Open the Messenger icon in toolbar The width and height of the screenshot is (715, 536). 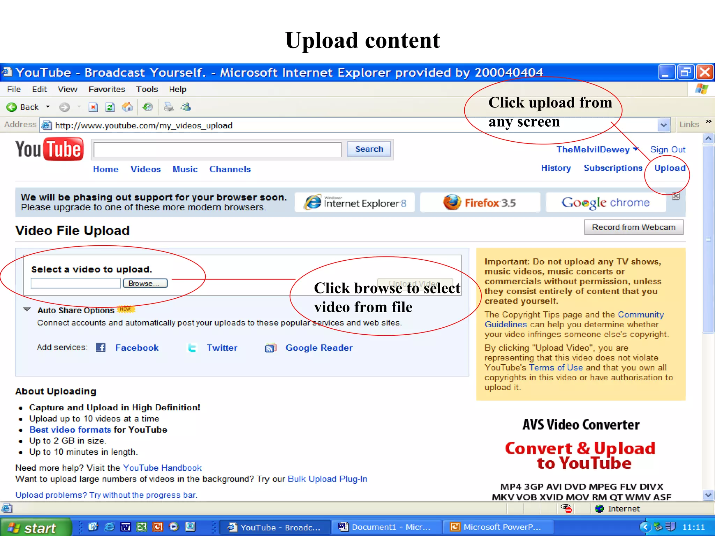pyautogui.click(x=186, y=107)
